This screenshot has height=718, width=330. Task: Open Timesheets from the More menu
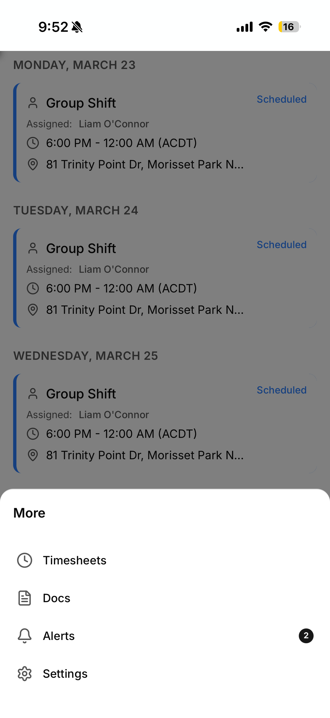[75, 560]
